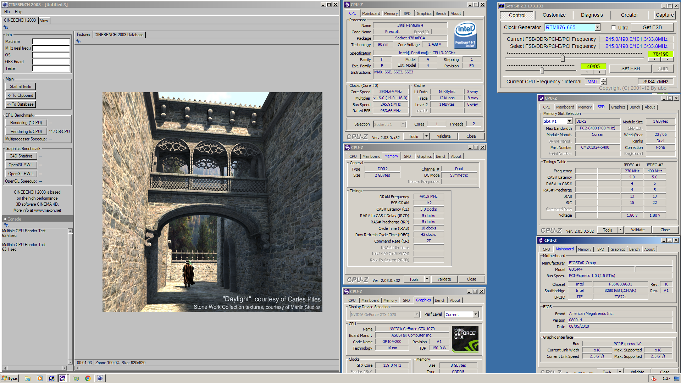Enable the Ultra checkbox in SetFSB
Image resolution: width=681 pixels, height=383 pixels.
[x=614, y=27]
